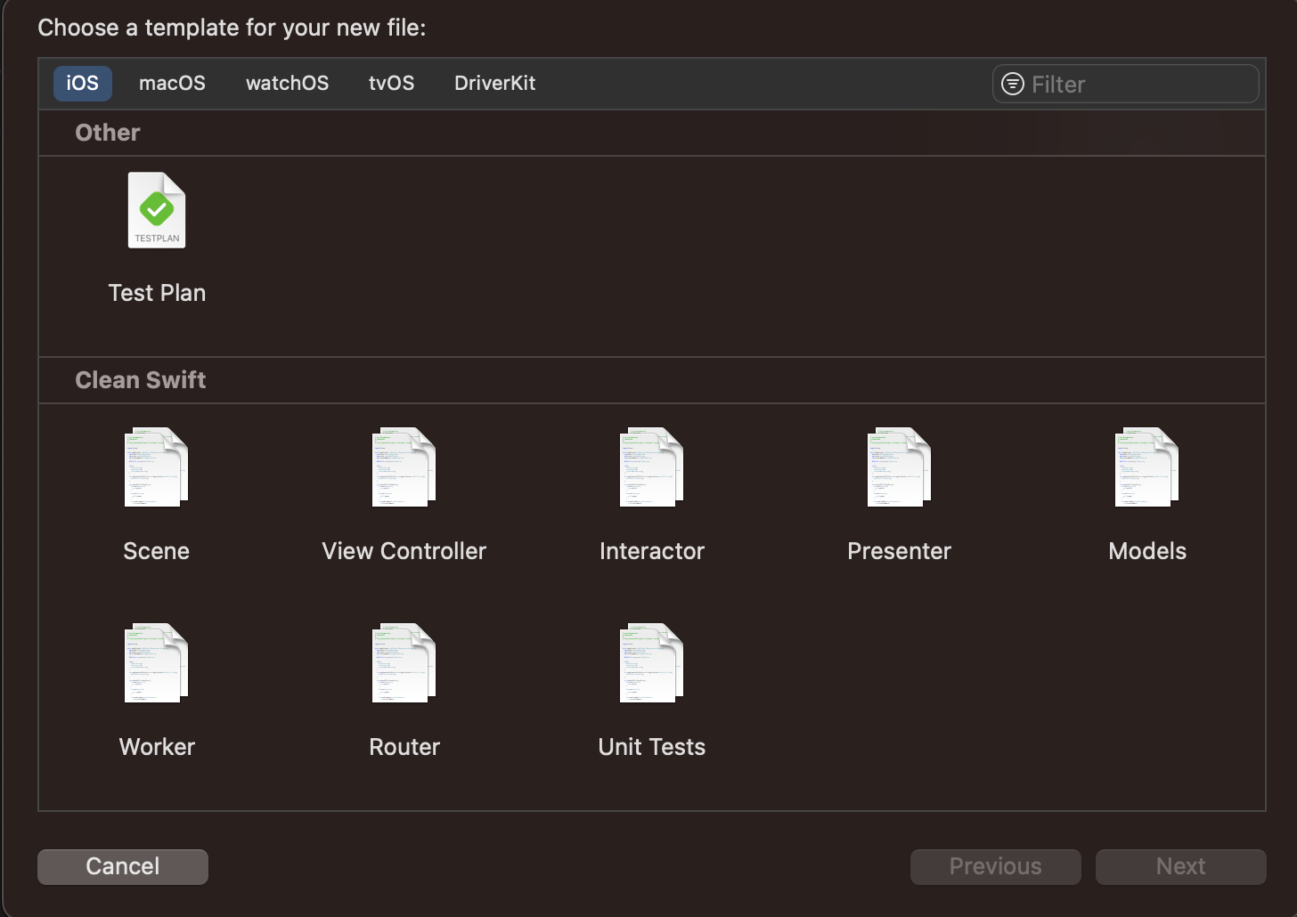Click the 'Clean Swift' section header
Screen dimensions: 1297x917
[141, 380]
